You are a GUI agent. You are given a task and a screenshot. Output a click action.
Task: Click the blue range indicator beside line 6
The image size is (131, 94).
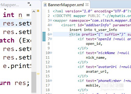click(x=44, y=37)
